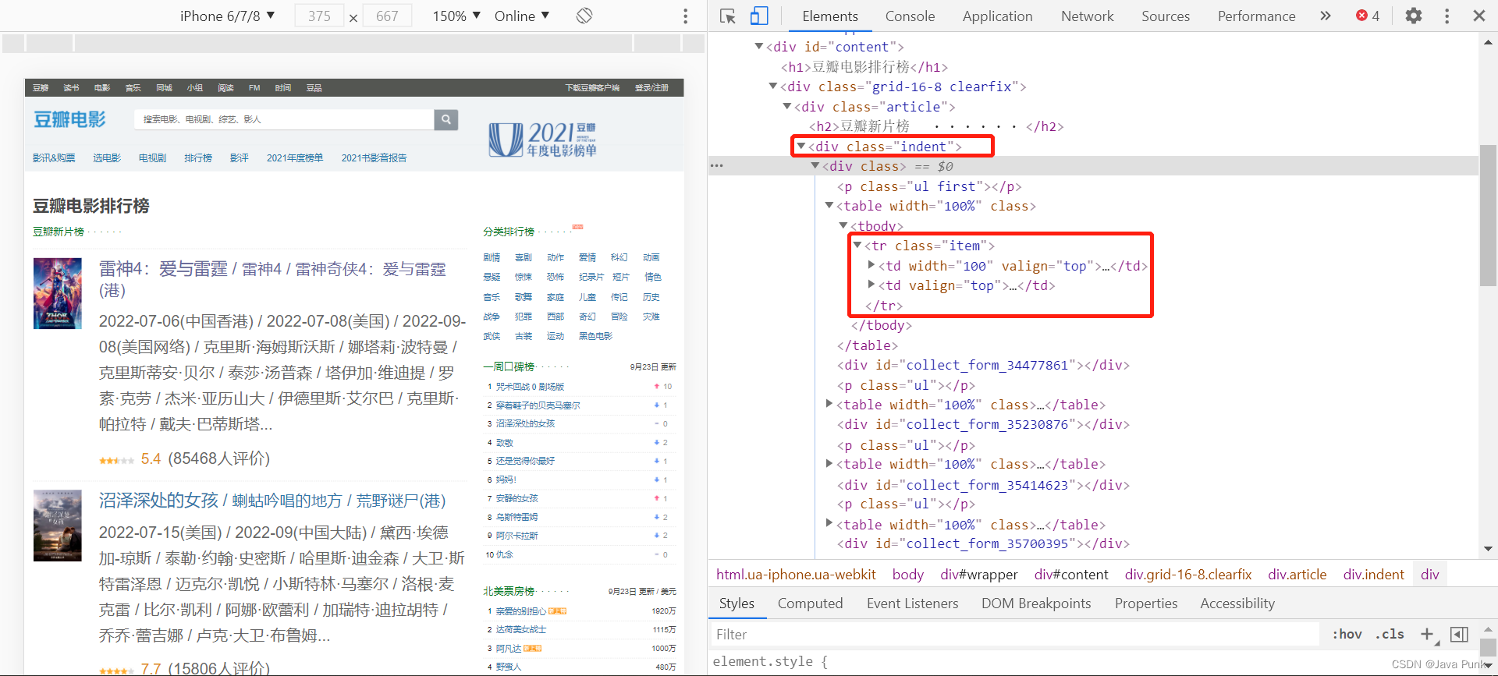1498x676 pixels.
Task: Open 喜剧 category link
Action: coord(523,257)
